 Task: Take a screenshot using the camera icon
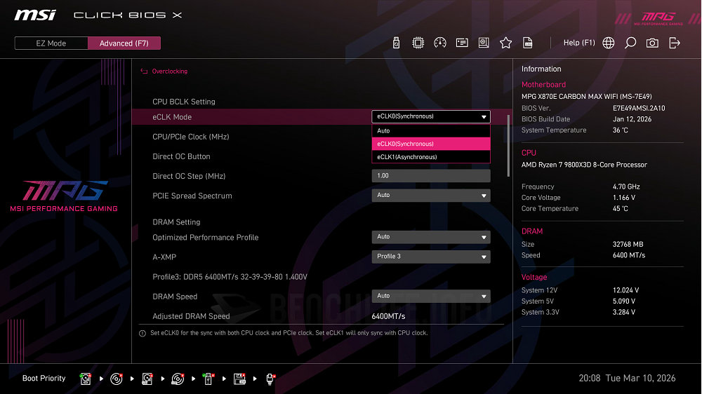(652, 43)
